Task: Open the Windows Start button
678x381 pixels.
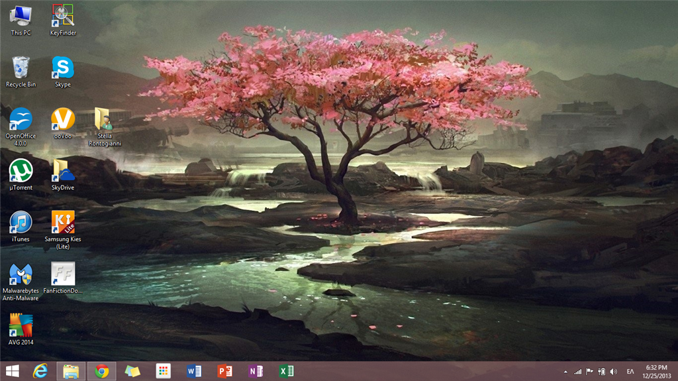Action: (x=13, y=371)
